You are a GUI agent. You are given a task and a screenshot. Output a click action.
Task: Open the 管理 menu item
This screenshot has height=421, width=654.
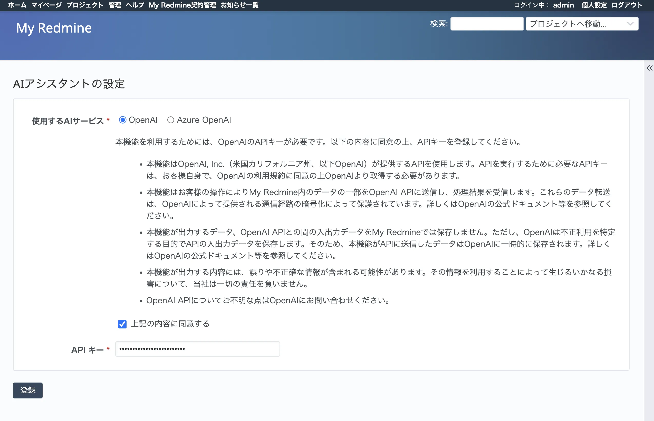[115, 5]
